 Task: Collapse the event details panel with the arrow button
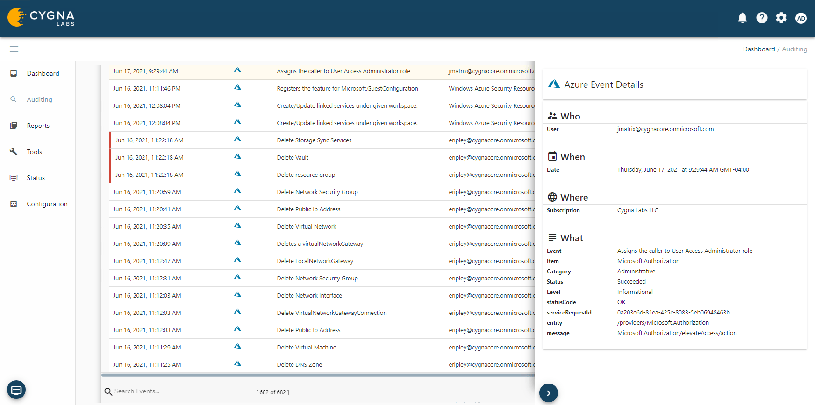coord(548,393)
